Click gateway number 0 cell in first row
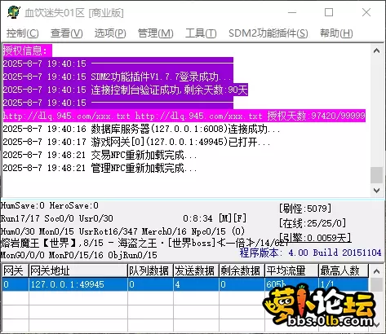 15,284
